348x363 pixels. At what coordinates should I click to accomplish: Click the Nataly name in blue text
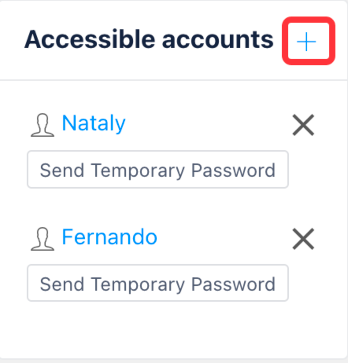click(94, 123)
